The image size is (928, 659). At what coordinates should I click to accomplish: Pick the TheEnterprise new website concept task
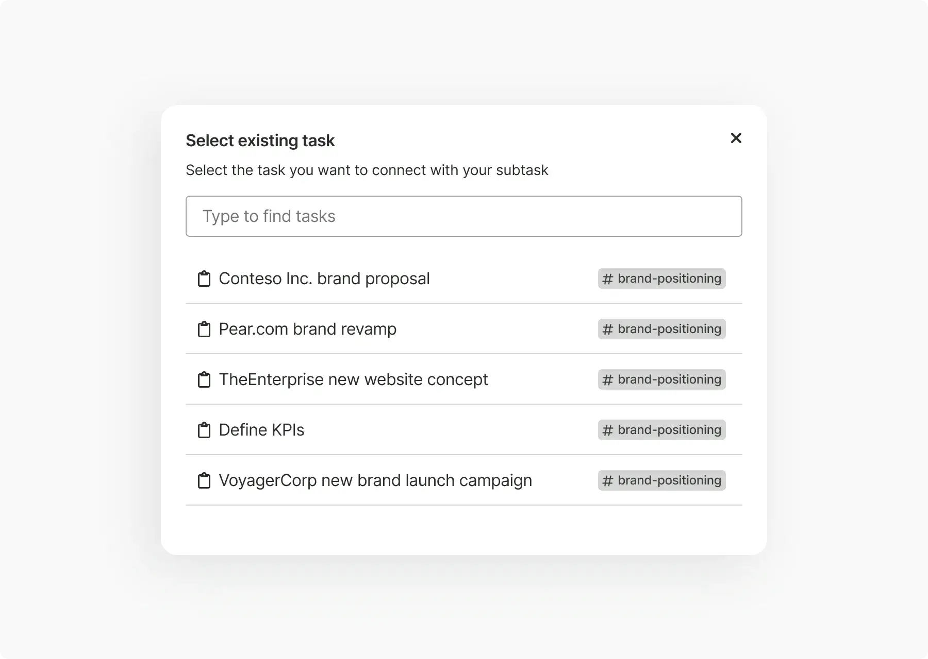(353, 379)
